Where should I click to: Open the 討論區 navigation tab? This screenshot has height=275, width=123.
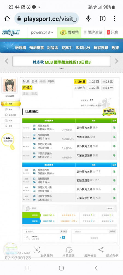click(x=52, y=48)
